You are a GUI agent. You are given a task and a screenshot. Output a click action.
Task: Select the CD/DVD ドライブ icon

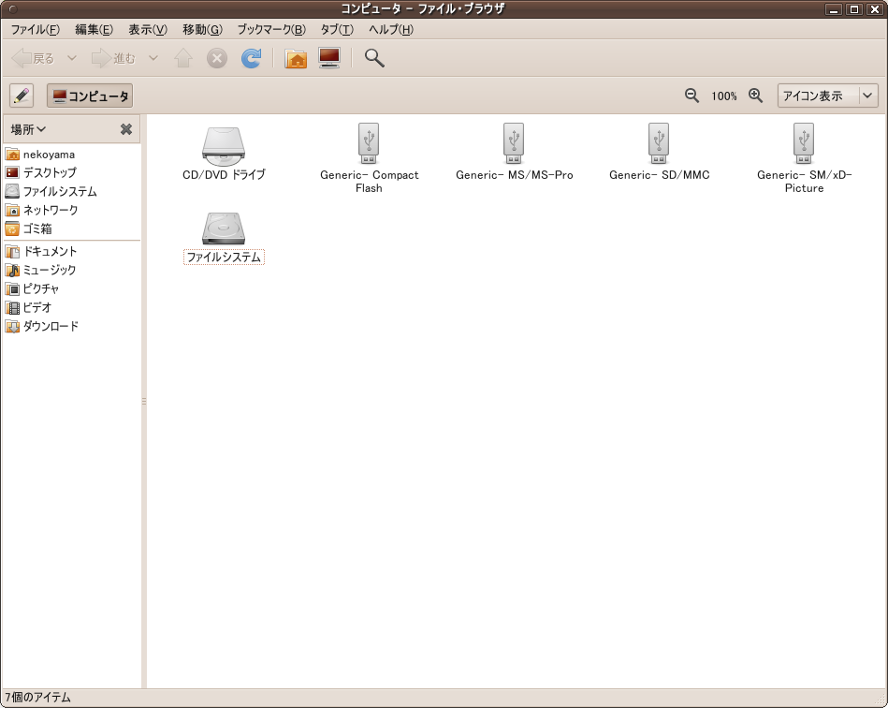pyautogui.click(x=223, y=144)
